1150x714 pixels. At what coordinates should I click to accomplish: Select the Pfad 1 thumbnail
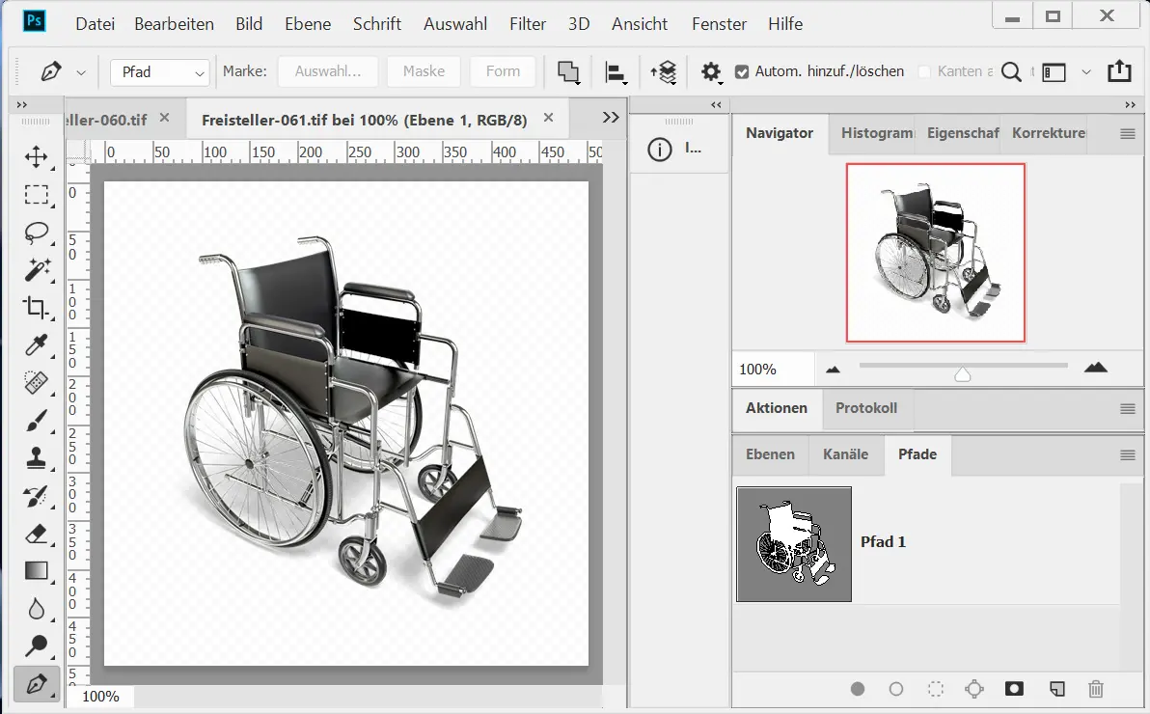tap(794, 544)
